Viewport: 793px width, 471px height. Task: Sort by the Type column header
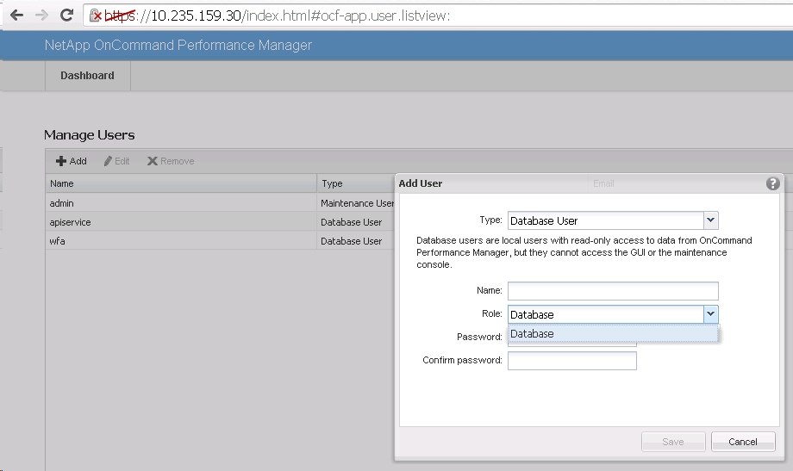tap(355, 183)
